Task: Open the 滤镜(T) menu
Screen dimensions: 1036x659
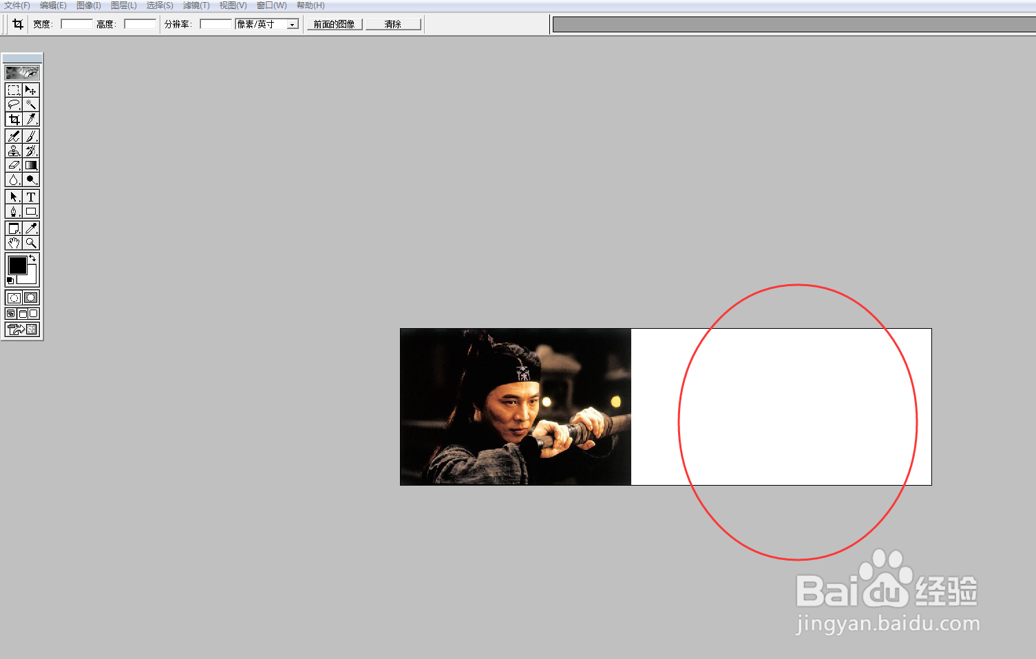Action: pos(196,6)
